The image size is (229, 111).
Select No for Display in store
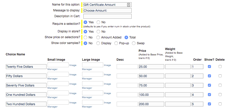98,32
